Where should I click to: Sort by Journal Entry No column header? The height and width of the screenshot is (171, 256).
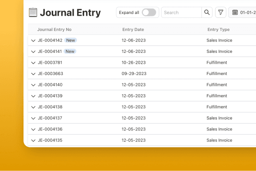coord(54,30)
